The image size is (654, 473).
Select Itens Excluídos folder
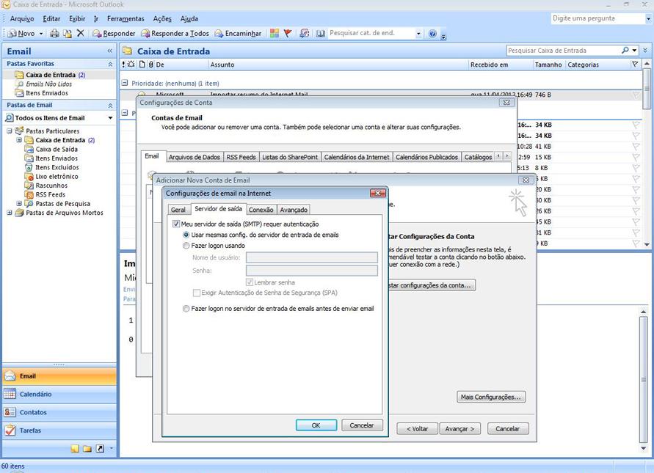coord(57,167)
